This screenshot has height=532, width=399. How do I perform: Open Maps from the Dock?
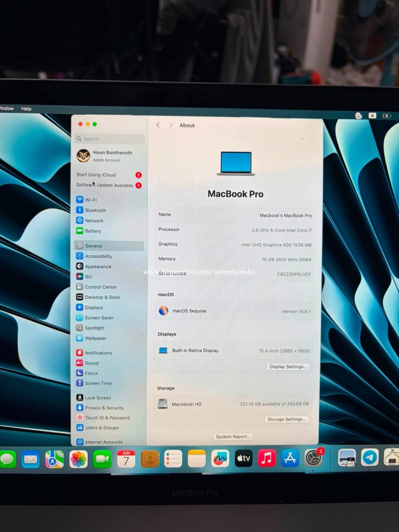tap(54, 459)
